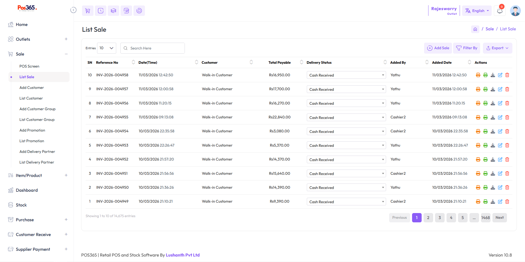Click green print icon for INV-2026-004957

coord(485,89)
